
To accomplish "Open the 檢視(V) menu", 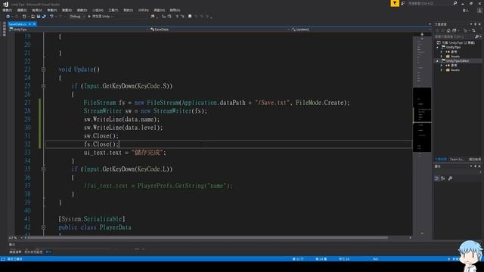I will coord(37,10).
